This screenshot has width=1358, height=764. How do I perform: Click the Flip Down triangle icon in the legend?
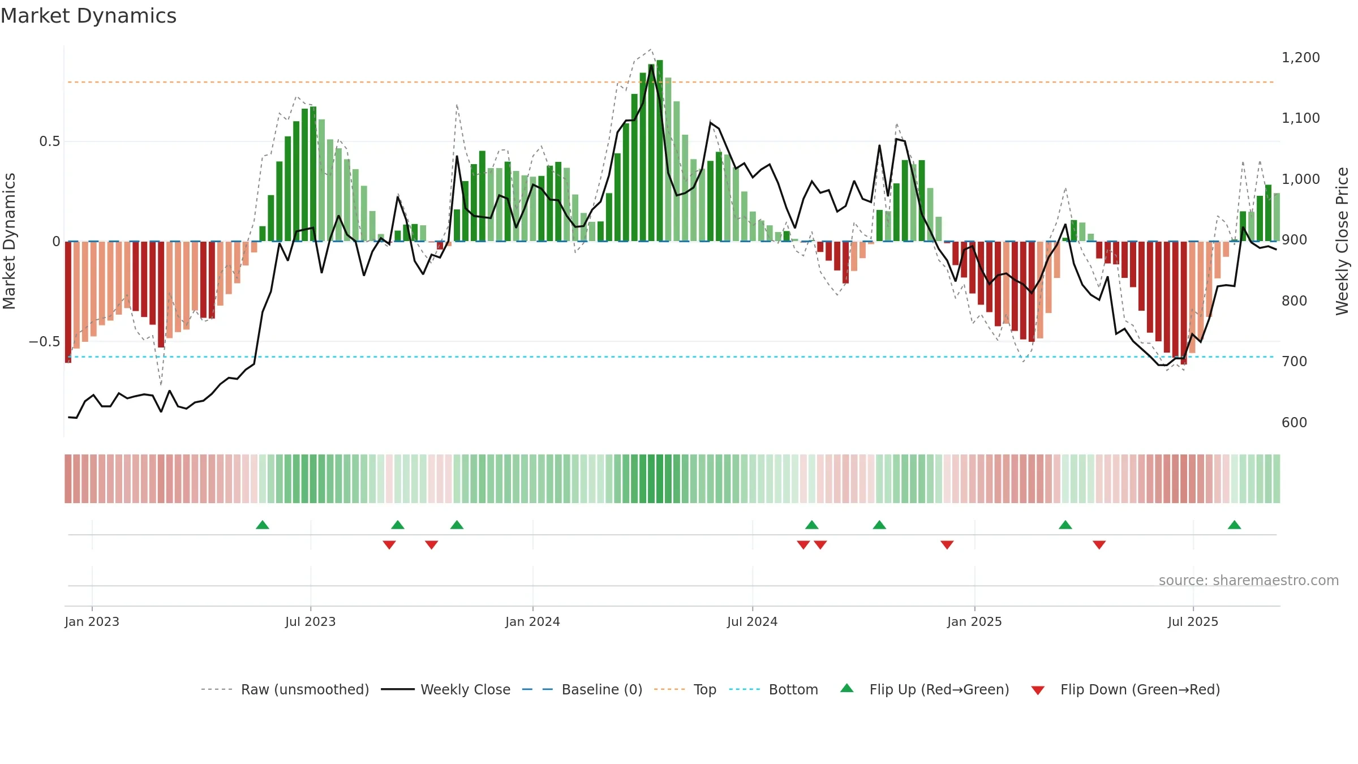1038,690
